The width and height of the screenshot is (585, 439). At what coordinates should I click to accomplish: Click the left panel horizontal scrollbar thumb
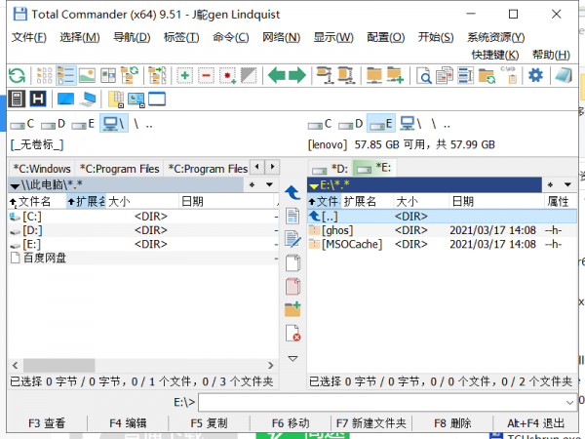click(x=58, y=365)
